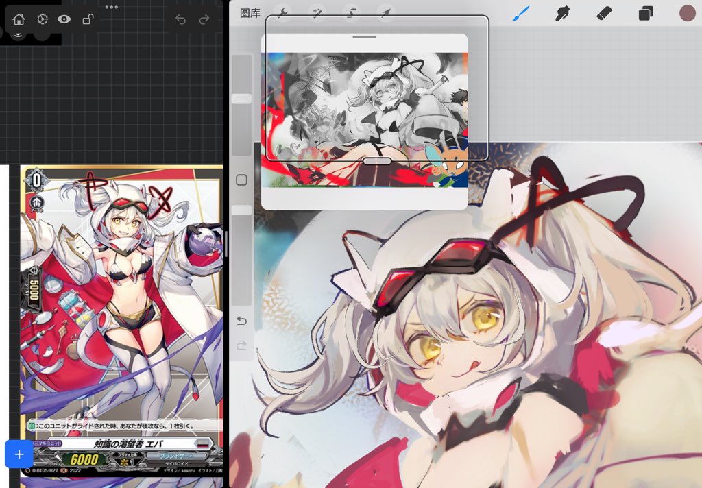This screenshot has width=702, height=488.
Task: Adjust the brush size slider in sidebar
Action: (241, 99)
